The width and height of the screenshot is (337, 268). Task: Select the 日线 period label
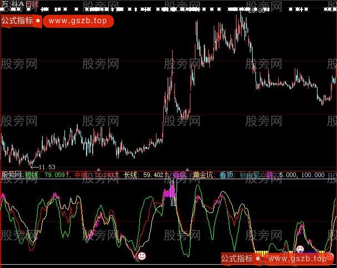pos(32,4)
